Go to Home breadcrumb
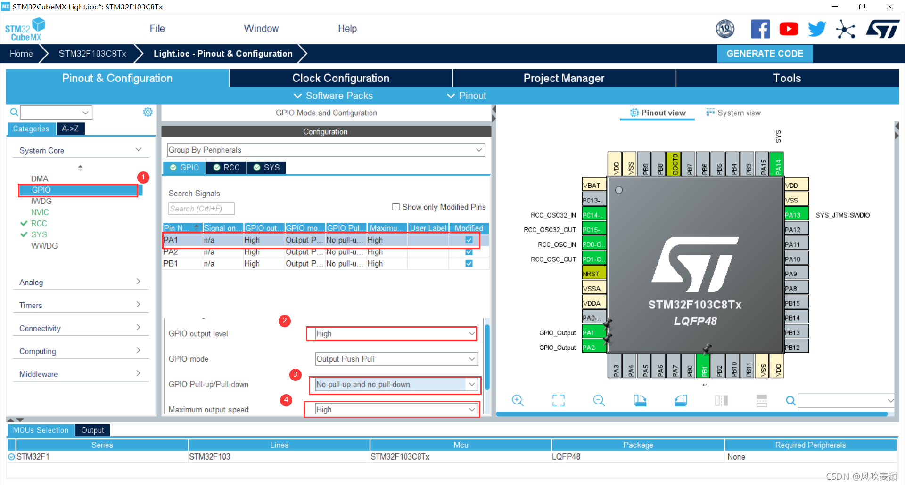The width and height of the screenshot is (905, 485). 21,54
